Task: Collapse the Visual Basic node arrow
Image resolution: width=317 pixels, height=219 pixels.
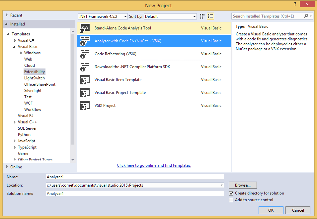Action: coord(14,47)
